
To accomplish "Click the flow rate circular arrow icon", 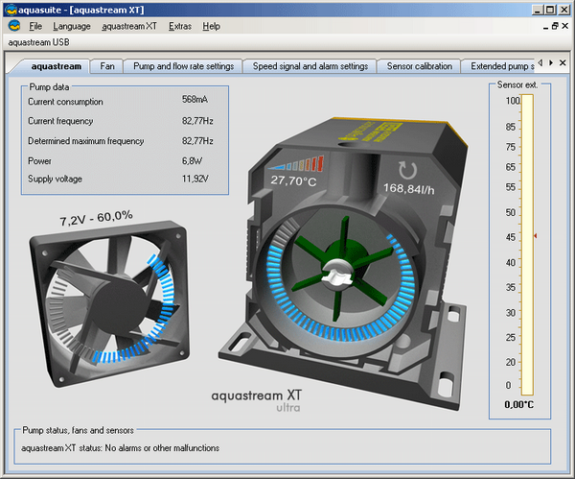I will (408, 170).
